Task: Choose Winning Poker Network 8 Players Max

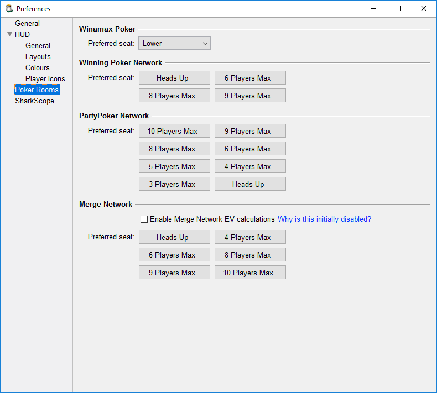Action: [x=174, y=96]
